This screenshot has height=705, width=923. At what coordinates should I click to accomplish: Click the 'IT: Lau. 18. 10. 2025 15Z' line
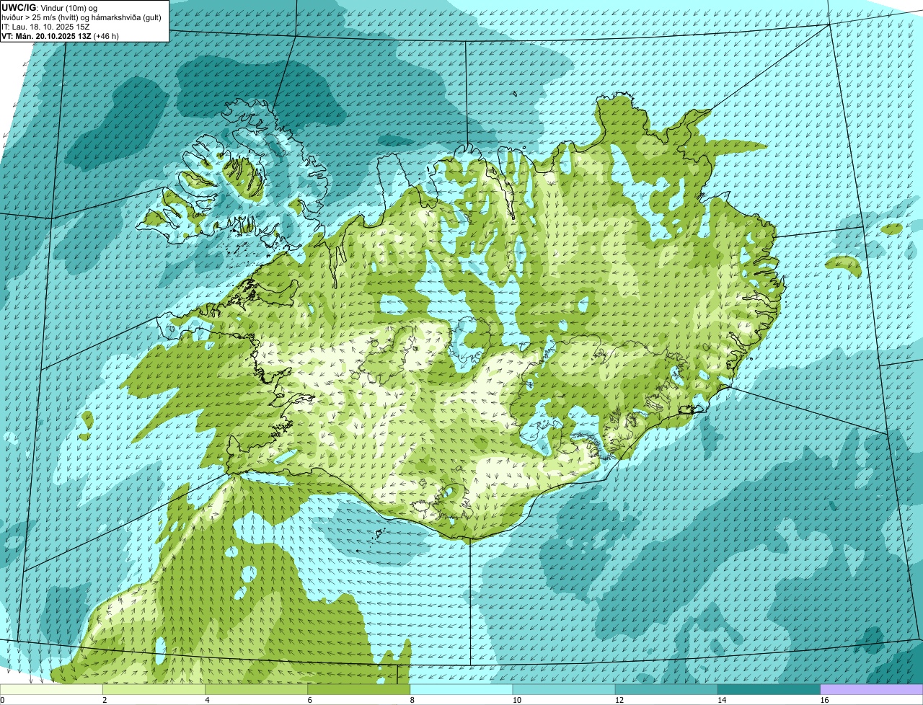(x=45, y=26)
